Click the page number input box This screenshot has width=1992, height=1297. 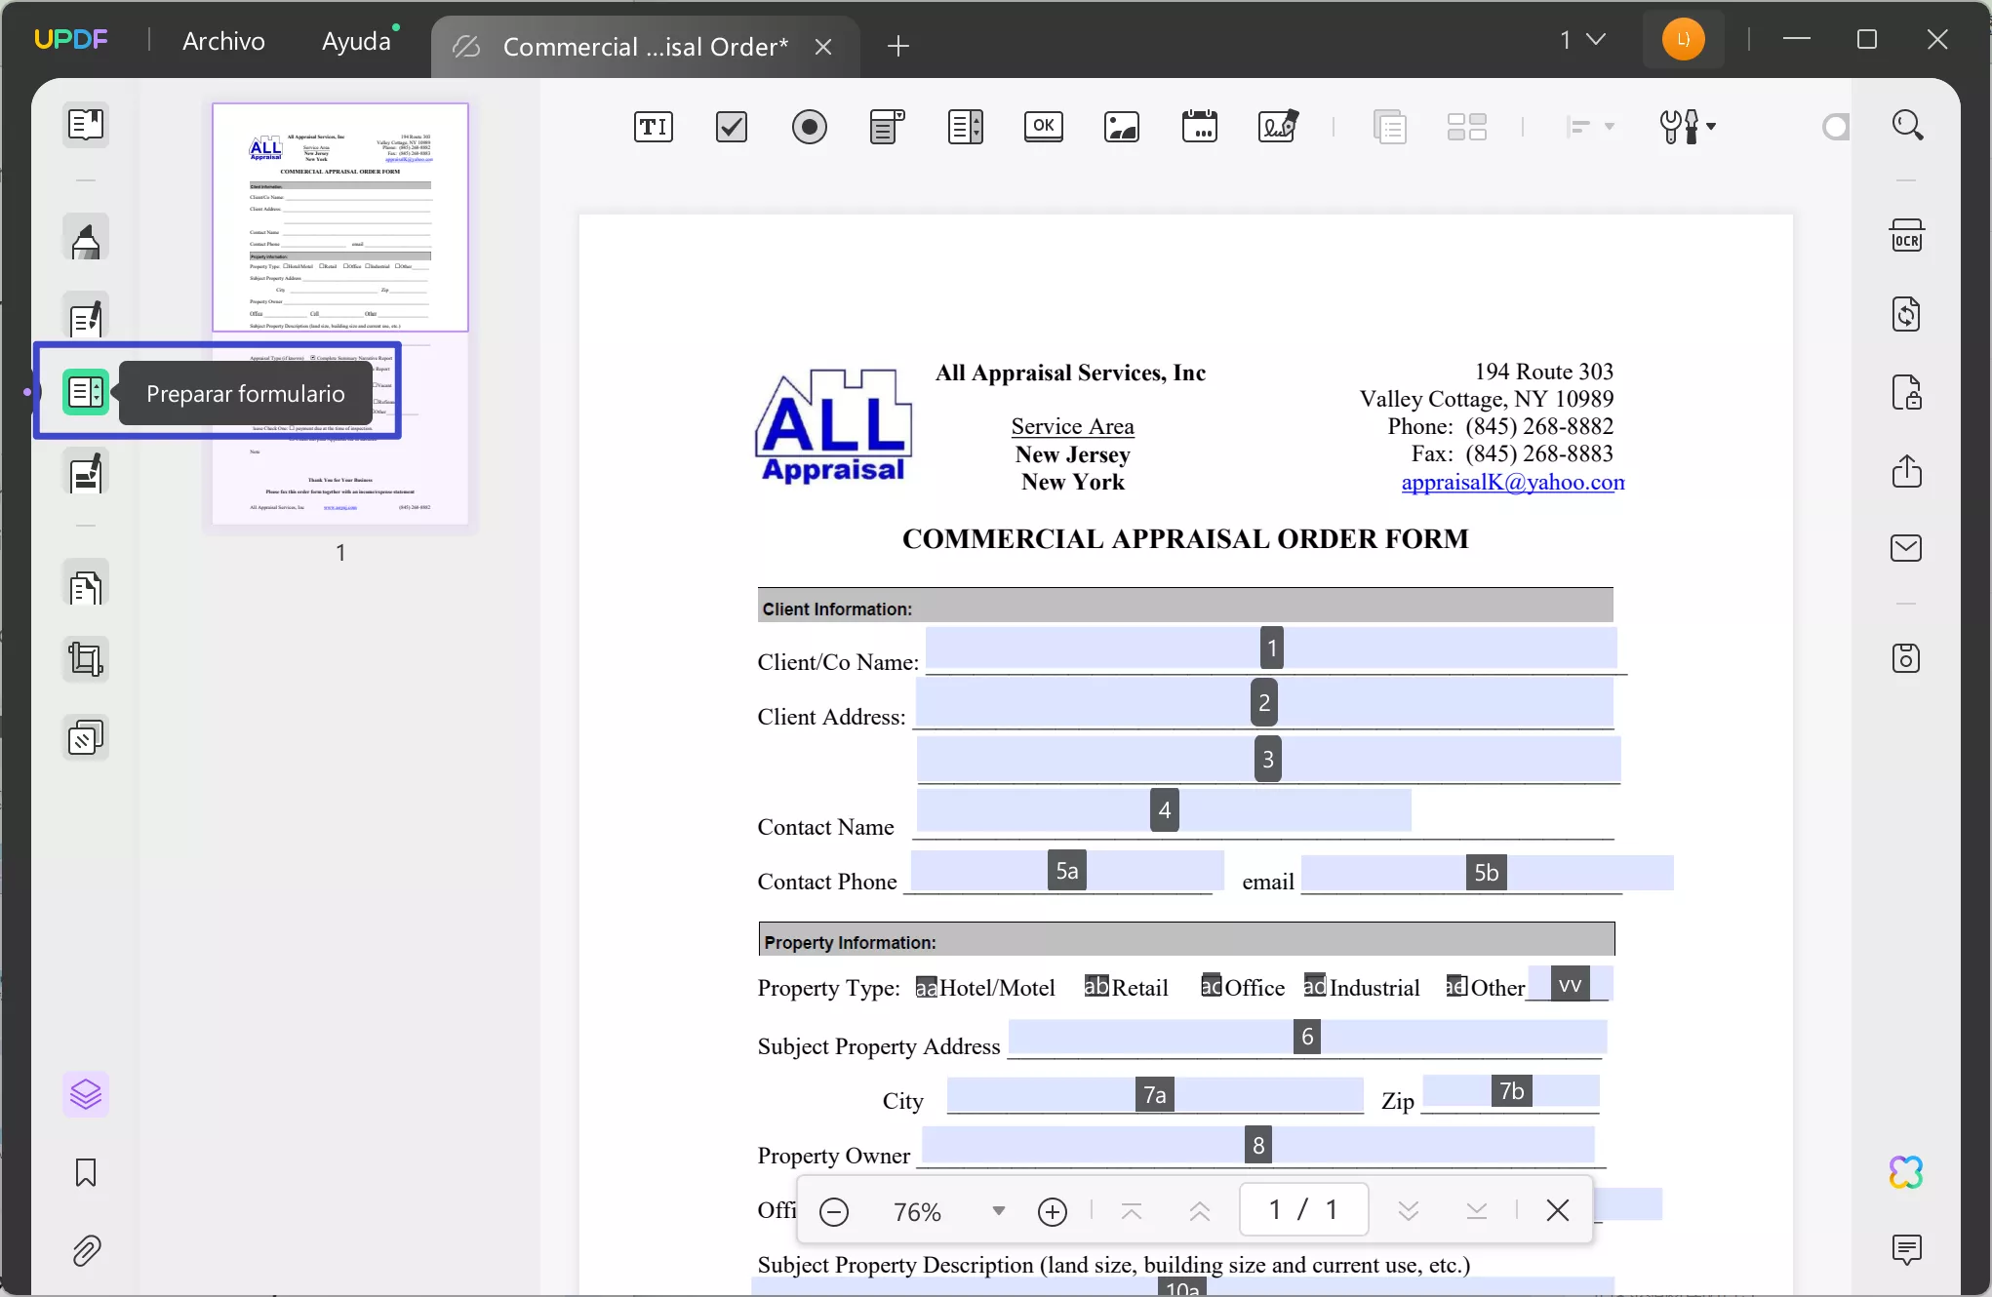click(x=1303, y=1209)
